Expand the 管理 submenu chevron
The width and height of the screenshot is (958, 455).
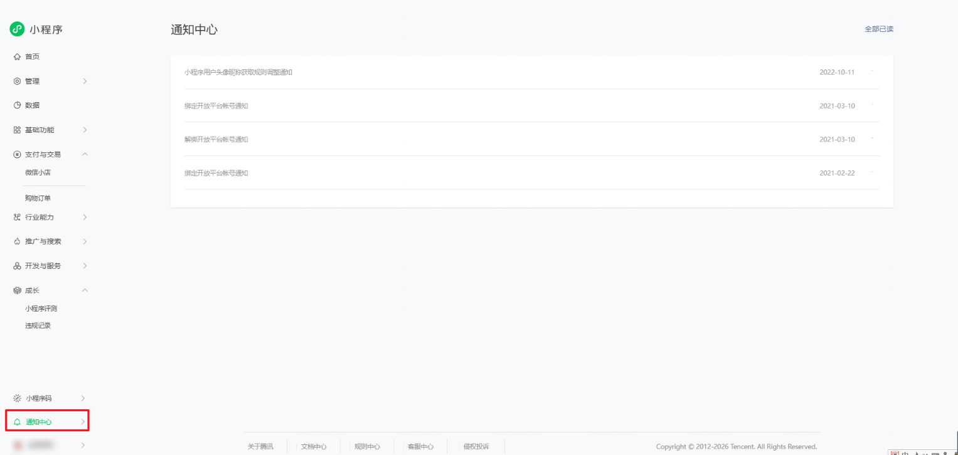tap(85, 81)
